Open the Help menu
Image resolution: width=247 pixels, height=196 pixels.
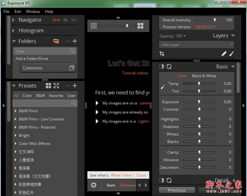tap(49, 12)
